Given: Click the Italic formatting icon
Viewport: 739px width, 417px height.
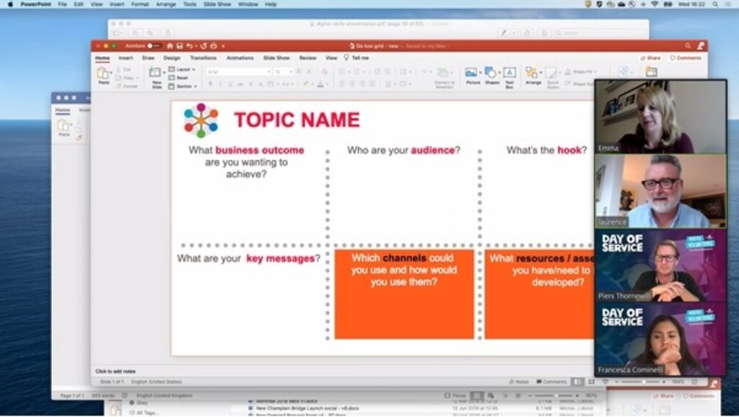Looking at the screenshot, I should pyautogui.click(x=220, y=84).
